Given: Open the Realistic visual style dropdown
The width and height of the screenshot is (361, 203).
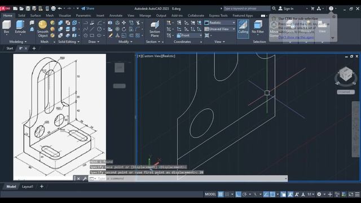Looking at the screenshot, I should tap(220, 23).
